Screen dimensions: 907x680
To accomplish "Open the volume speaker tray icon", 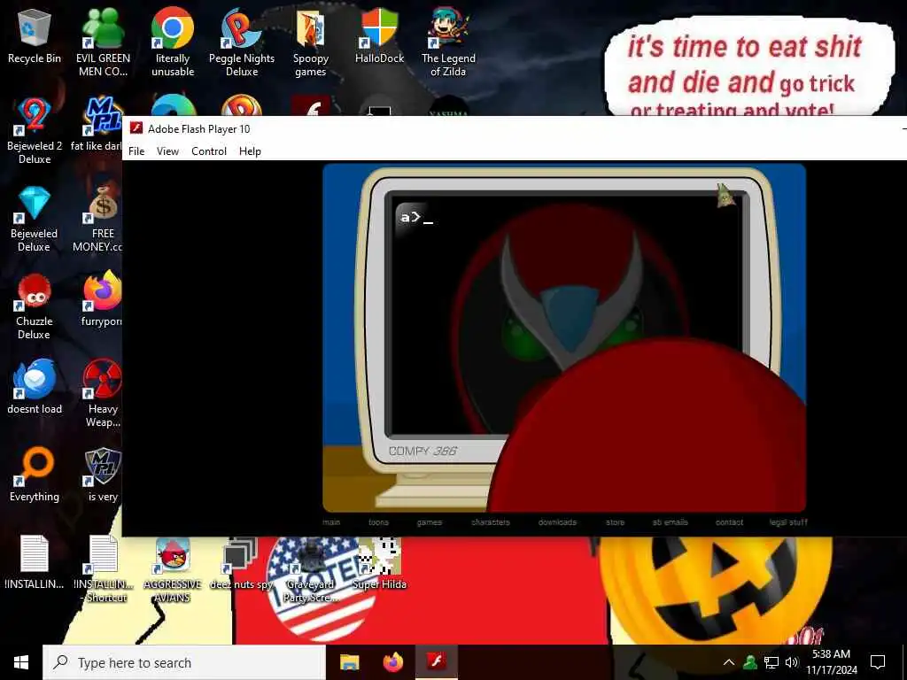I will [x=792, y=662].
